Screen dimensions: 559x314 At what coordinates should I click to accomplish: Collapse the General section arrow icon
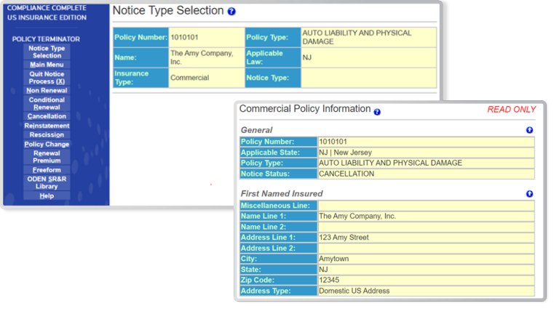529,130
